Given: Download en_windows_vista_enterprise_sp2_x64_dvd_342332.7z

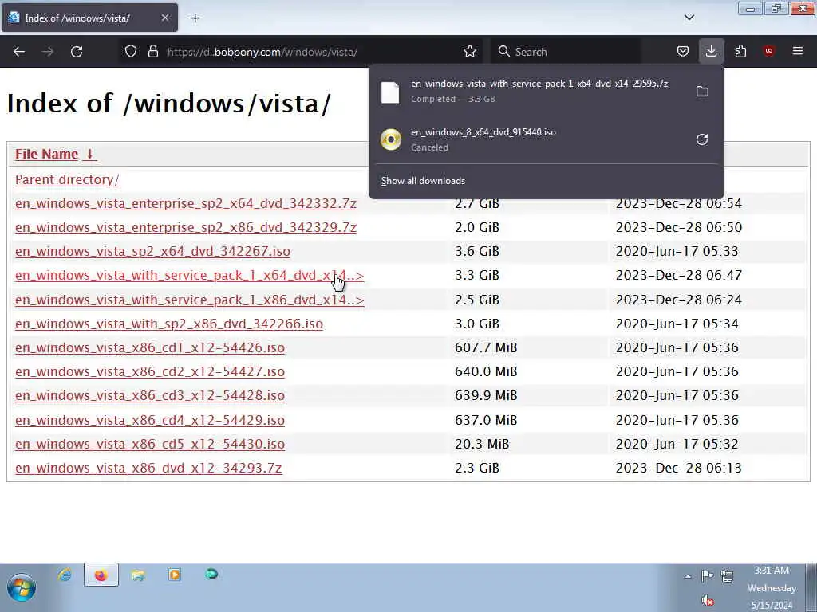Looking at the screenshot, I should pos(185,203).
